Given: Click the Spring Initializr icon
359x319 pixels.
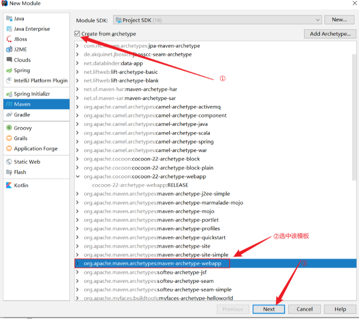Looking at the screenshot, I should click(9, 94).
